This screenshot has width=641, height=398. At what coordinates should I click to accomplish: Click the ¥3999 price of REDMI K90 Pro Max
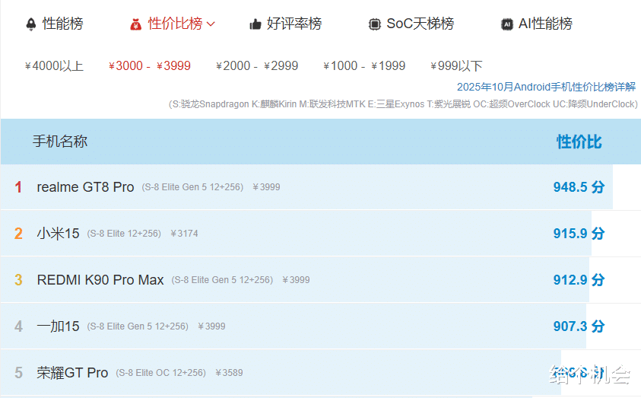point(296,280)
